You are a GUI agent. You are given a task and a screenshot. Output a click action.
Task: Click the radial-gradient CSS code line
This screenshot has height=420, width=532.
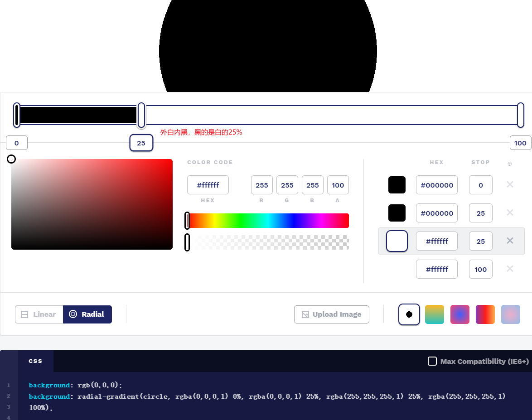point(267,402)
